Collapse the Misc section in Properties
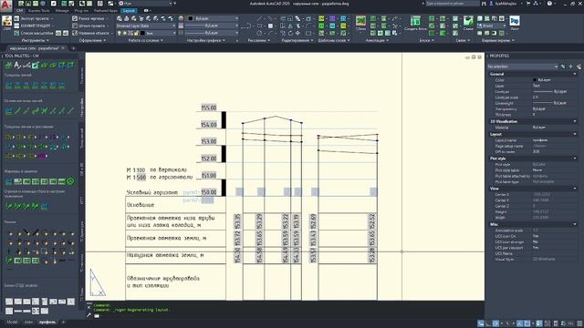The width and height of the screenshot is (584, 328). tap(574, 224)
